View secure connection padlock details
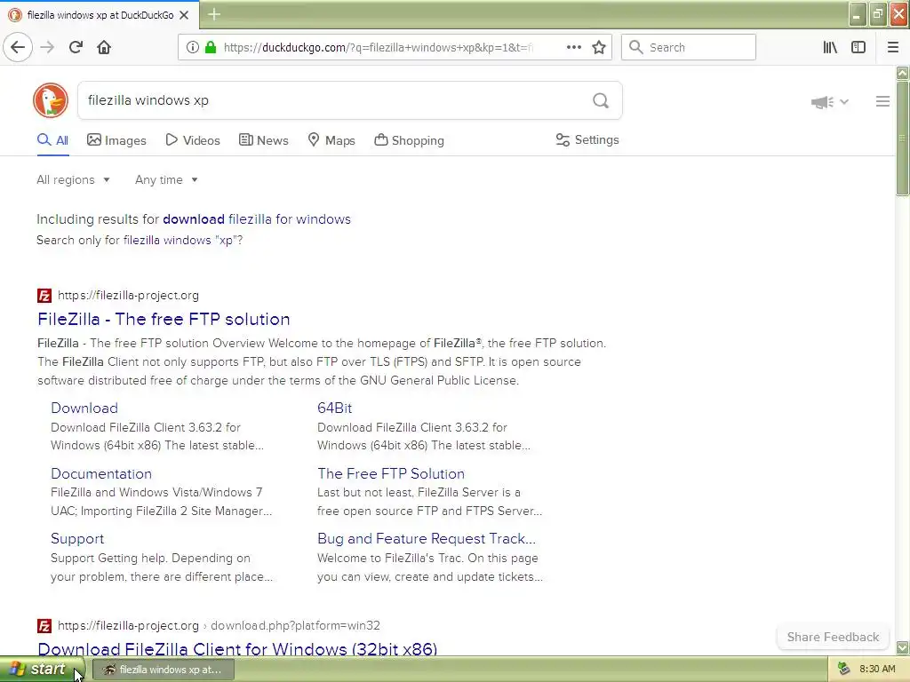The width and height of the screenshot is (910, 682). click(211, 48)
